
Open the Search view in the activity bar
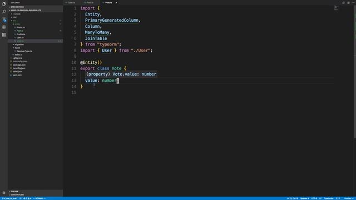[4, 12]
